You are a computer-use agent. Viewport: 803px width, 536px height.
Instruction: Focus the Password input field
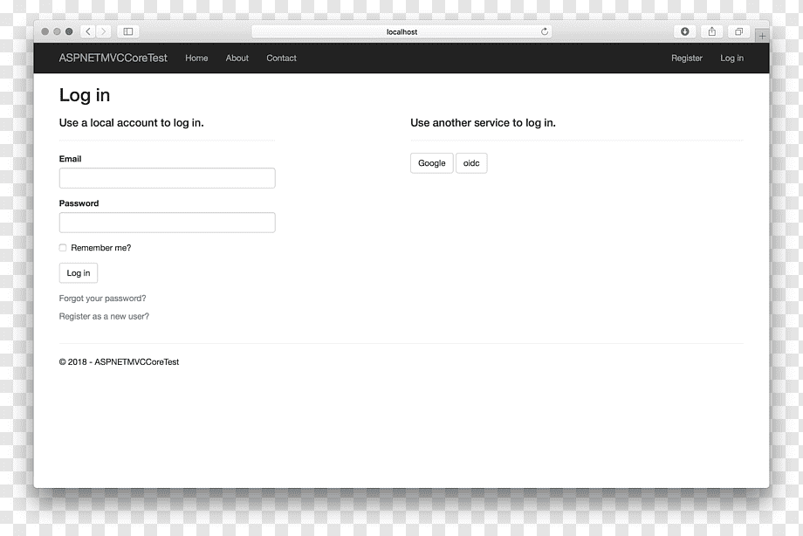tap(167, 223)
